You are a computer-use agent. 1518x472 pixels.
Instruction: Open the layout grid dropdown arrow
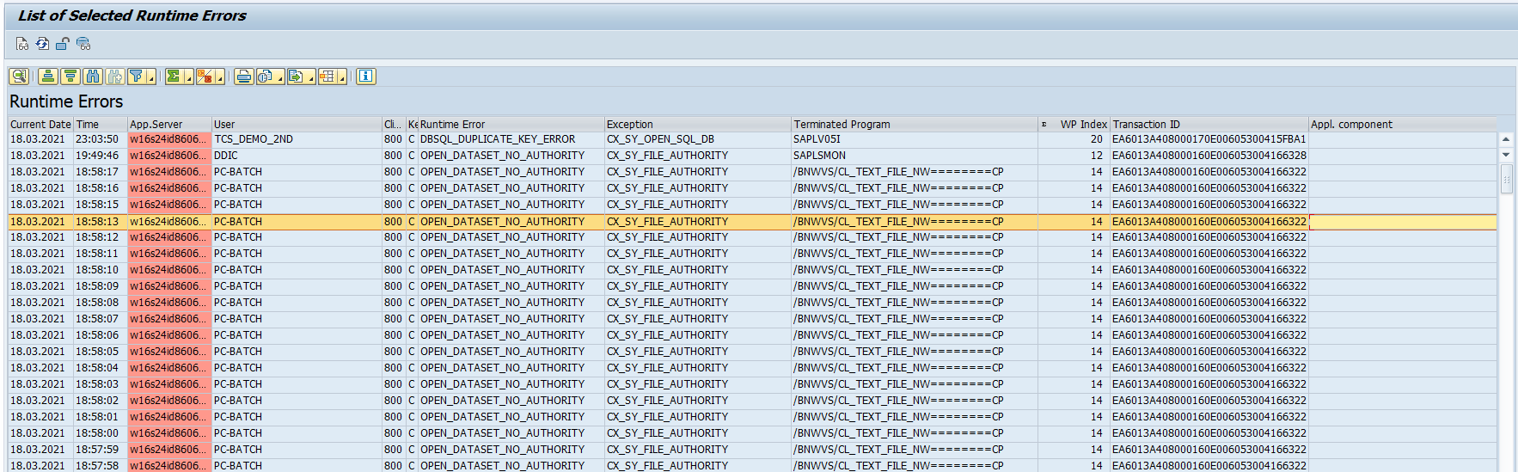point(342,79)
